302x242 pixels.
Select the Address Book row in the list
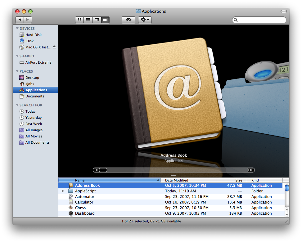[170, 186]
